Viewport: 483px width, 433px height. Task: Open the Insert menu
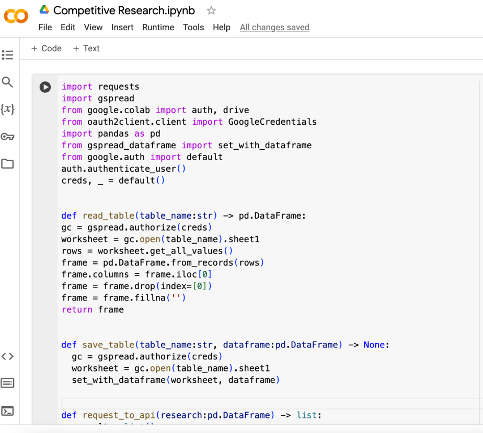pyautogui.click(x=122, y=27)
